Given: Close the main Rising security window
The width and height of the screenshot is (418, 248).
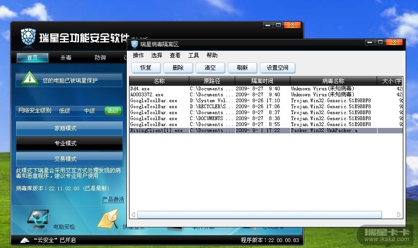Looking at the screenshot, I should pyautogui.click(x=293, y=25).
